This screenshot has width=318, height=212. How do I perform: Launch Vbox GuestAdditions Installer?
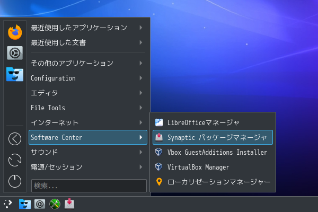click(213, 152)
